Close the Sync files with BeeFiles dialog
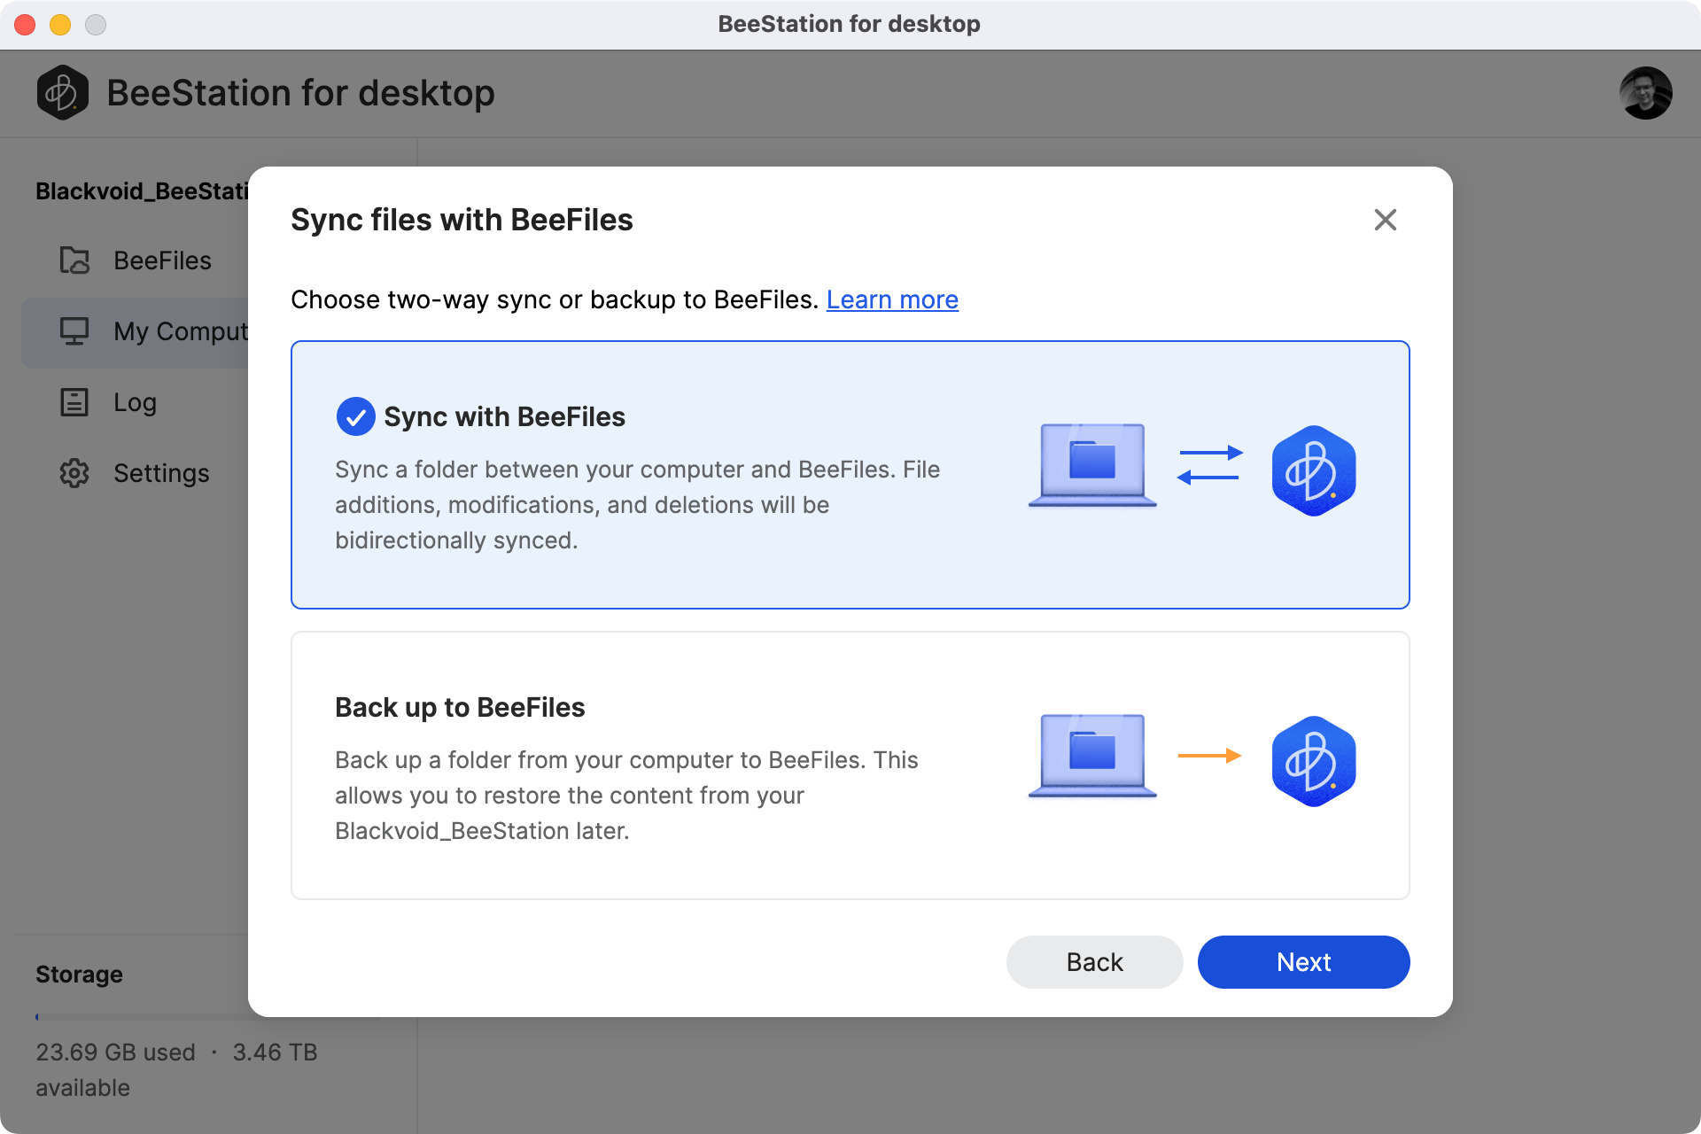1701x1134 pixels. 1386,220
